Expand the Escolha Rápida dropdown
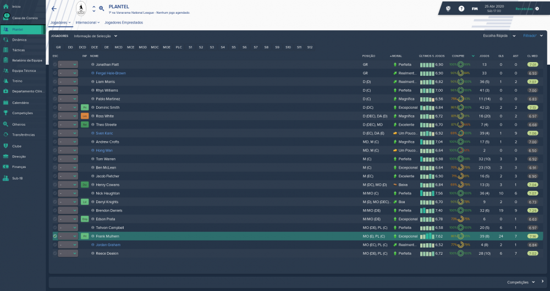Image resolution: width=550 pixels, height=291 pixels. pyautogui.click(x=499, y=36)
